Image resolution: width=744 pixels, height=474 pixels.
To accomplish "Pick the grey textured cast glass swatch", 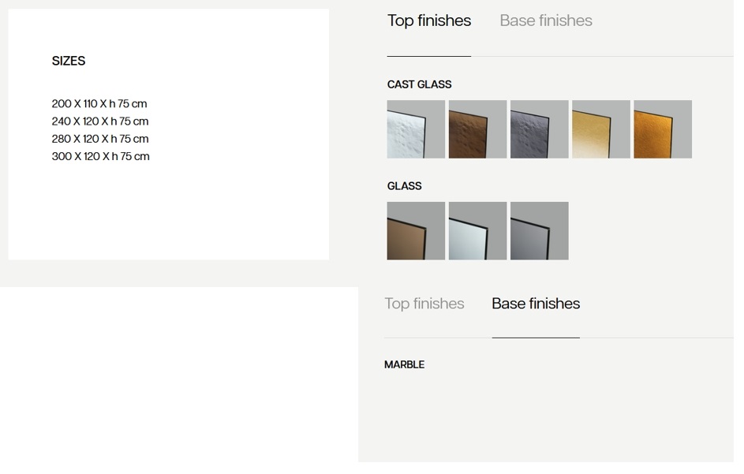I will click(539, 129).
